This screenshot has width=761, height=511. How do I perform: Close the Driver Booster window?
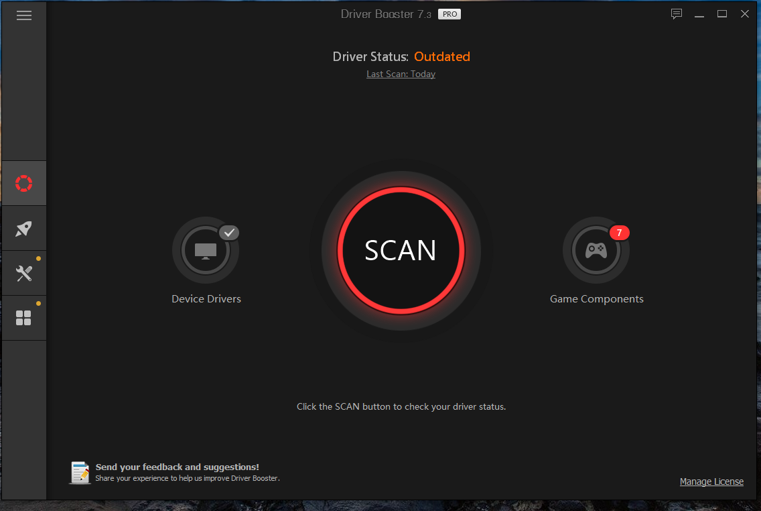coord(744,14)
